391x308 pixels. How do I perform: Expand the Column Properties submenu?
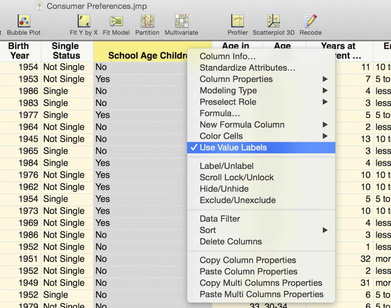pos(236,79)
